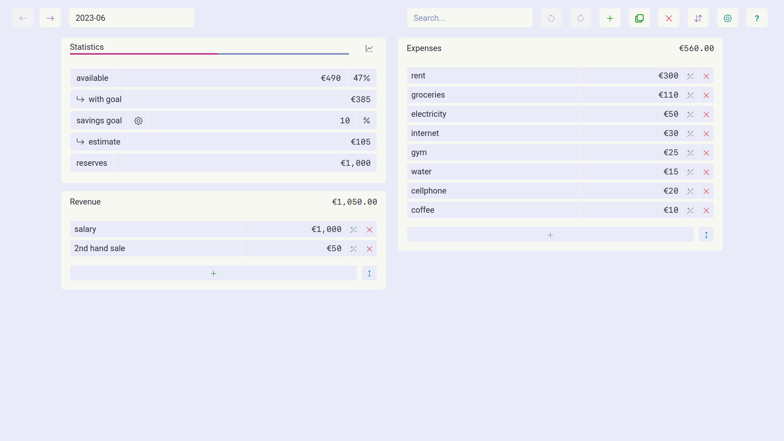Edit the gym name field
Screen dimensions: 784x441
(493, 153)
